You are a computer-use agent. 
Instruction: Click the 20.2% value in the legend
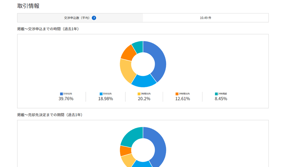tap(144, 99)
